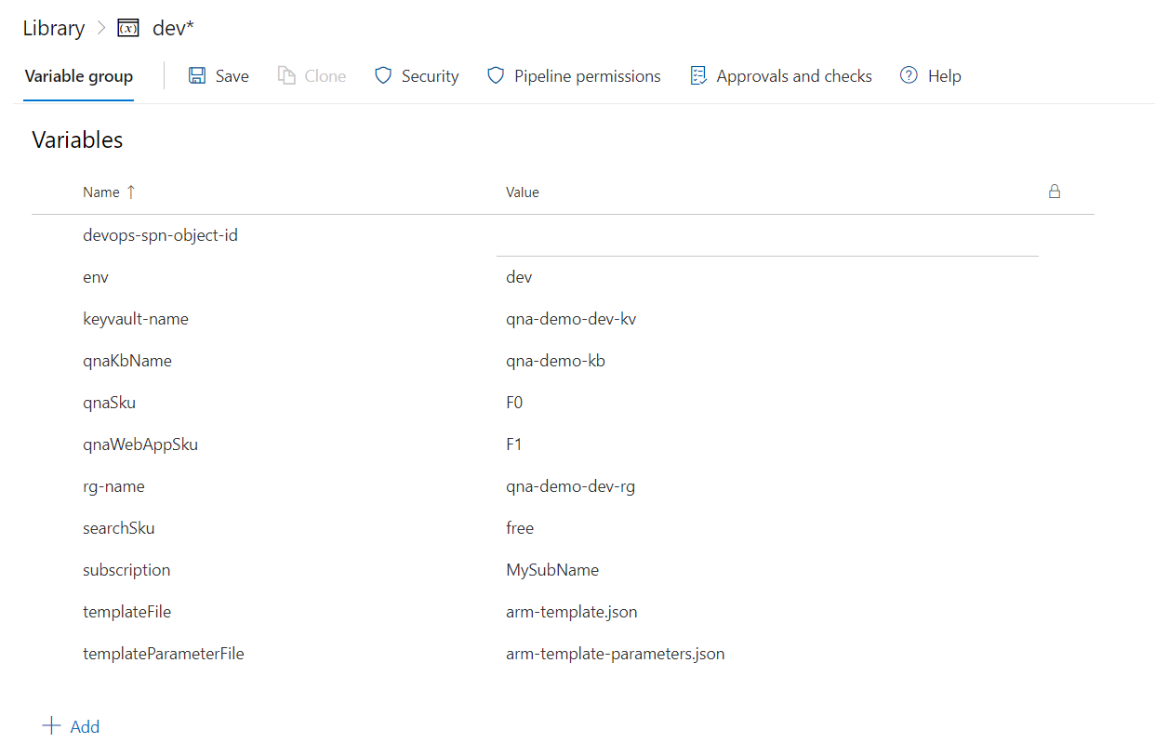
Task: Click the lock icon in the header
Action: (x=1054, y=192)
